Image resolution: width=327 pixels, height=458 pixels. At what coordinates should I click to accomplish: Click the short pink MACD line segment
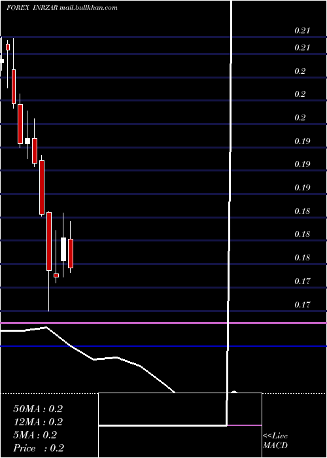245,425
